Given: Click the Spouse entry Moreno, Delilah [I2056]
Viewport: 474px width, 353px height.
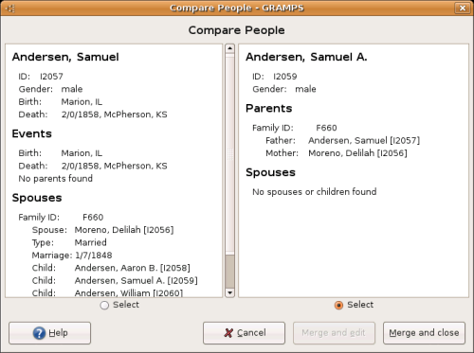Looking at the screenshot, I should pyautogui.click(x=124, y=230).
